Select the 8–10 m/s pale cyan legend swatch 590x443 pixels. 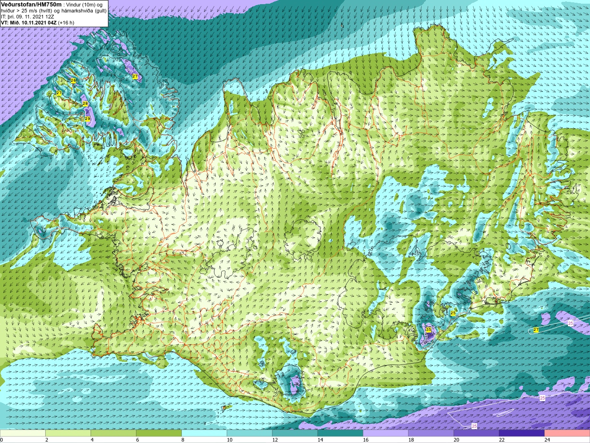coord(204,433)
